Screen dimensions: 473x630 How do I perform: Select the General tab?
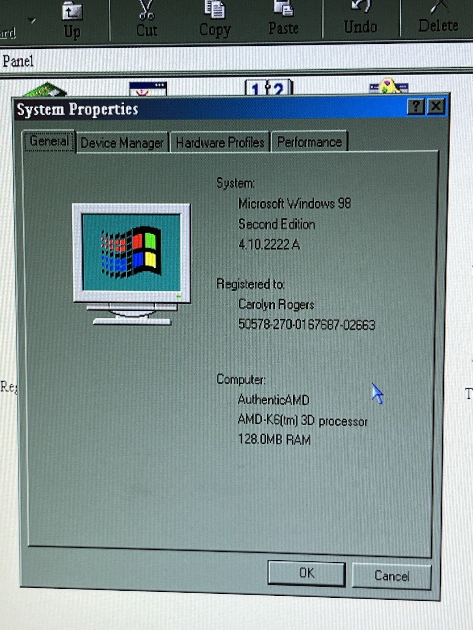pyautogui.click(x=49, y=141)
